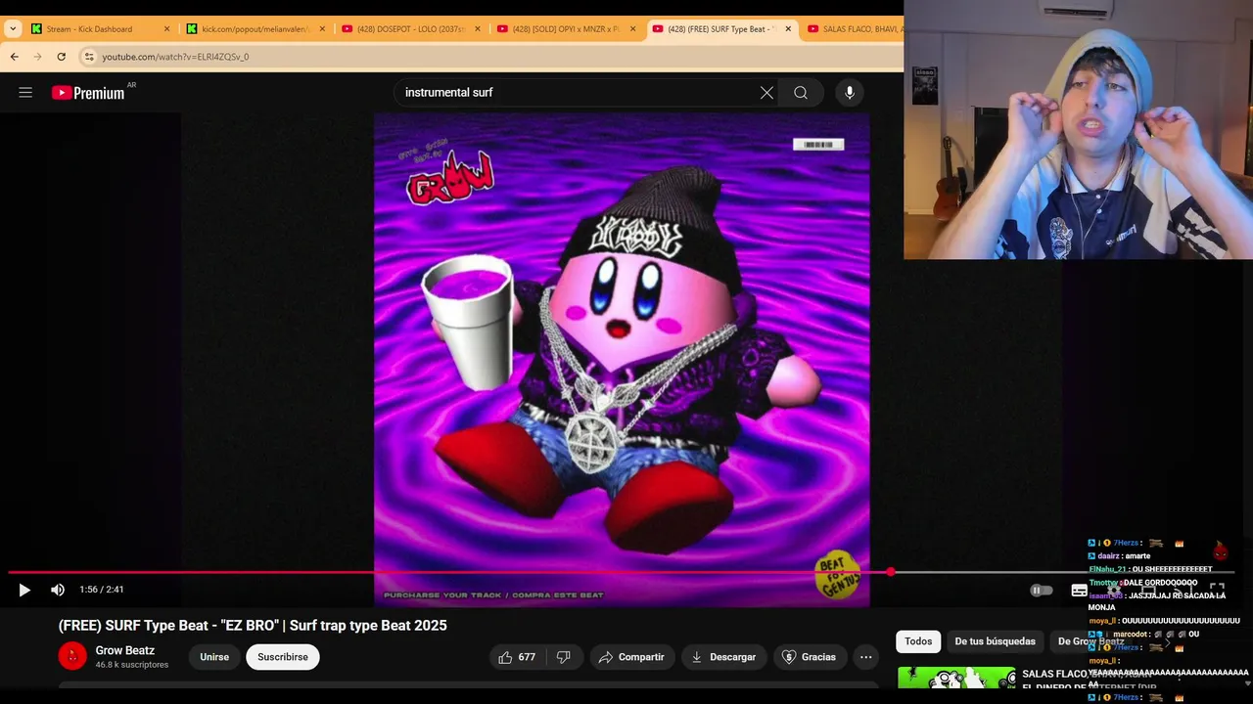Switch to DOSEPOT - LOLO tab

pos(411,29)
